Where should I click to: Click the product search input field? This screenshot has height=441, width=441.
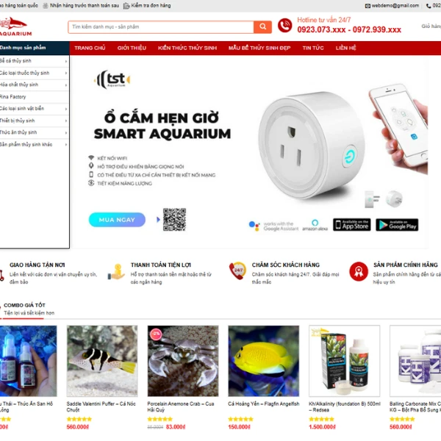tap(161, 27)
